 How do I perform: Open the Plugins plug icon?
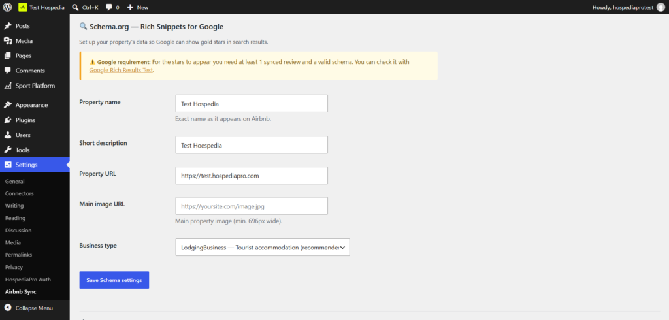8,120
